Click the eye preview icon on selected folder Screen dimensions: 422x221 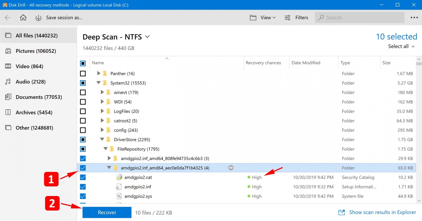pyautogui.click(x=231, y=168)
